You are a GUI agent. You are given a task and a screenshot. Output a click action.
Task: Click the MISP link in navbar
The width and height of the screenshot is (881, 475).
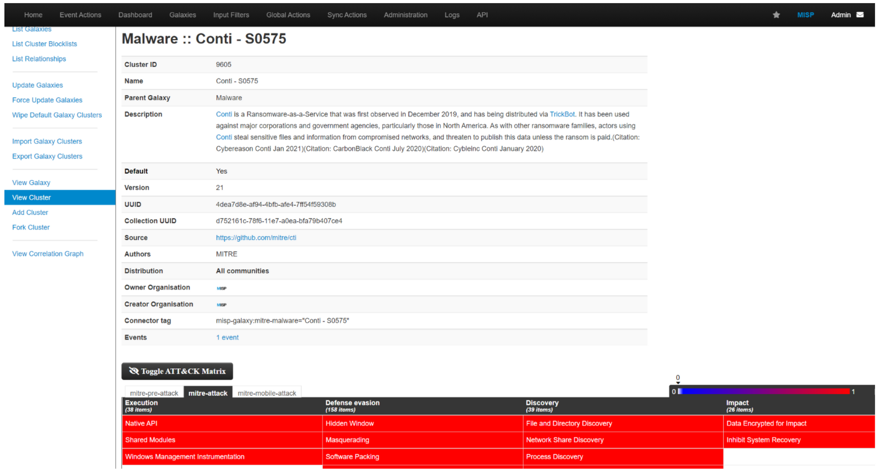pos(805,15)
